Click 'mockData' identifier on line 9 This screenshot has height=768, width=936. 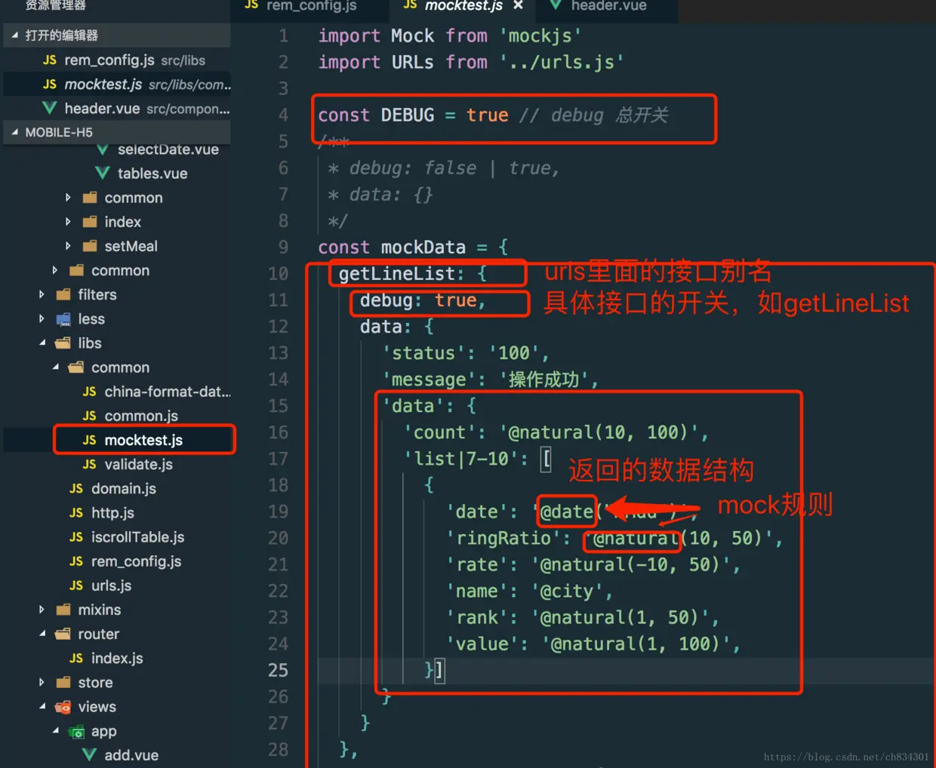pos(423,247)
